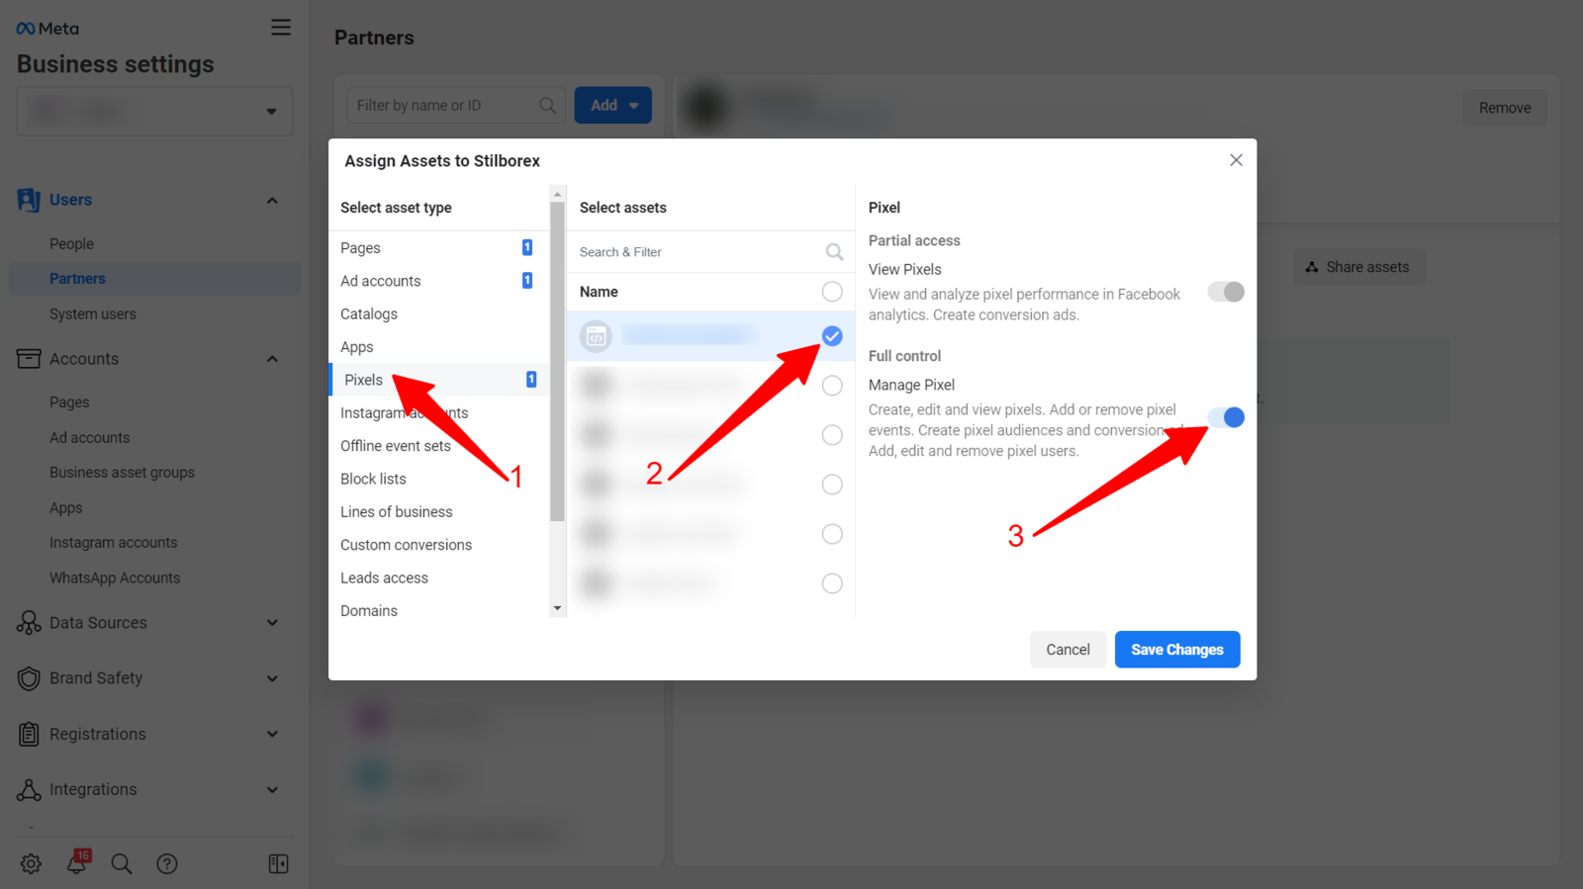Click the hamburger menu icon beside Meta logo

pos(281,28)
